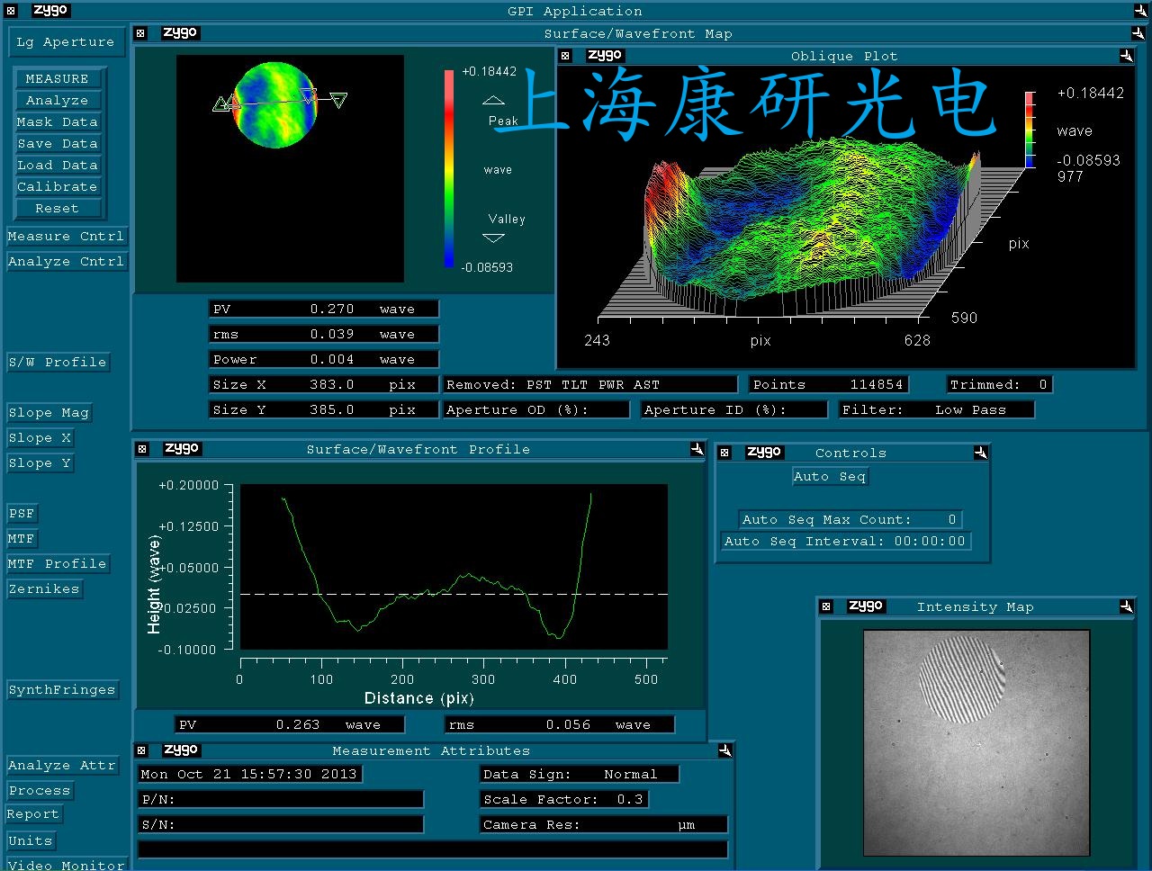Open the Slope X view
The width and height of the screenshot is (1152, 871).
pos(40,437)
